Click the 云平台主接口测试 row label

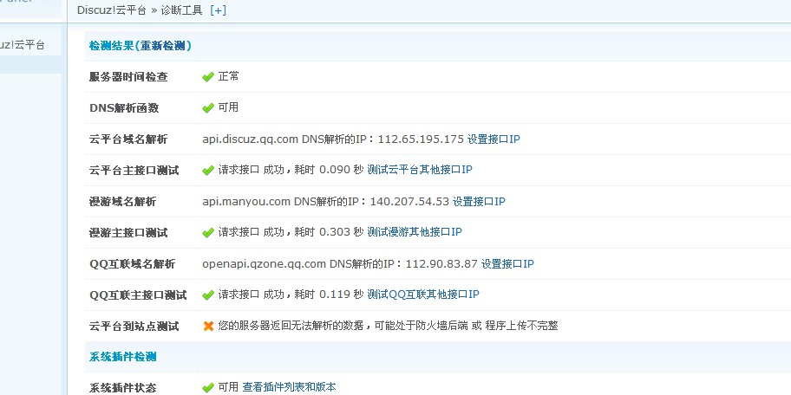coord(134,171)
